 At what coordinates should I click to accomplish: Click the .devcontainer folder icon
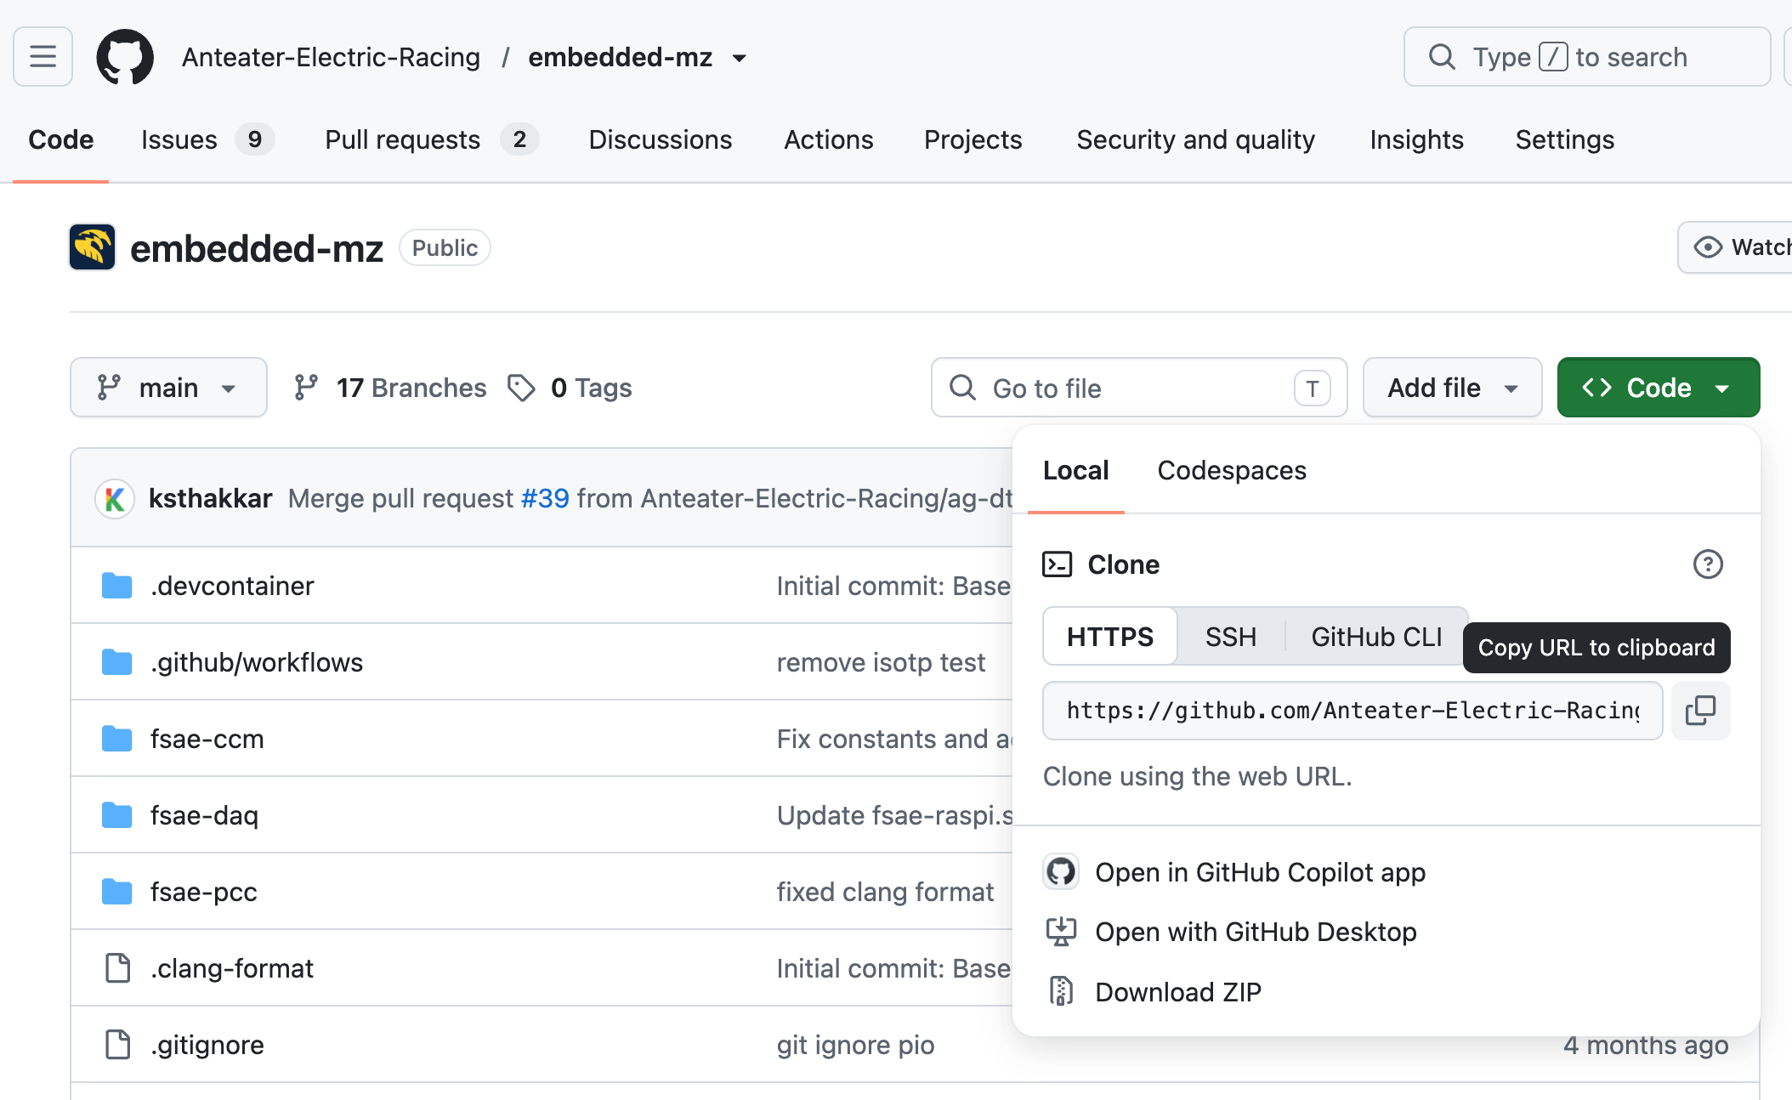click(116, 586)
